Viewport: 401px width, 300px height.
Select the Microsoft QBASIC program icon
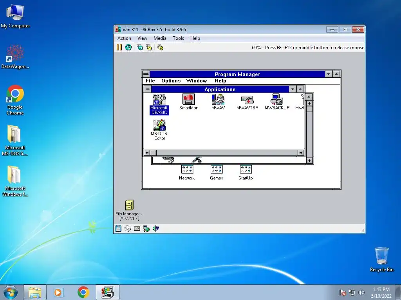pyautogui.click(x=159, y=104)
